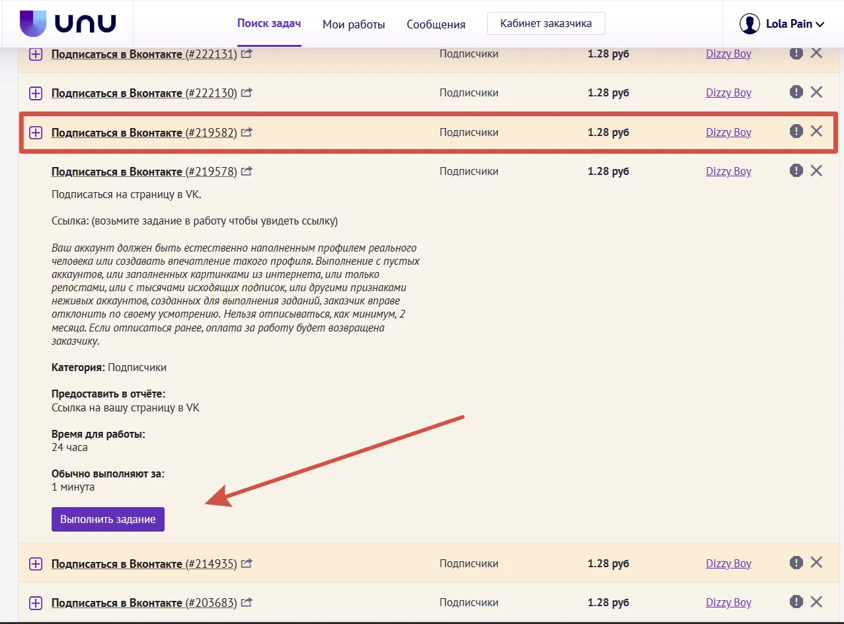Open task link Подписаться в Вконтакте #222130
Screen dimensions: 844x624
[x=144, y=93]
